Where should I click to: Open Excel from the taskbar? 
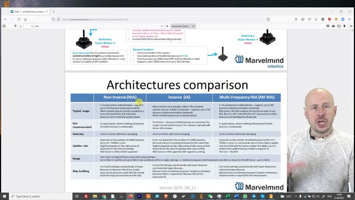click(x=227, y=196)
